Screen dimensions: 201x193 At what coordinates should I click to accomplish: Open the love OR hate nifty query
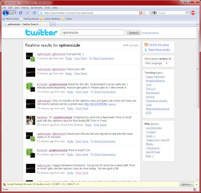coord(153,152)
